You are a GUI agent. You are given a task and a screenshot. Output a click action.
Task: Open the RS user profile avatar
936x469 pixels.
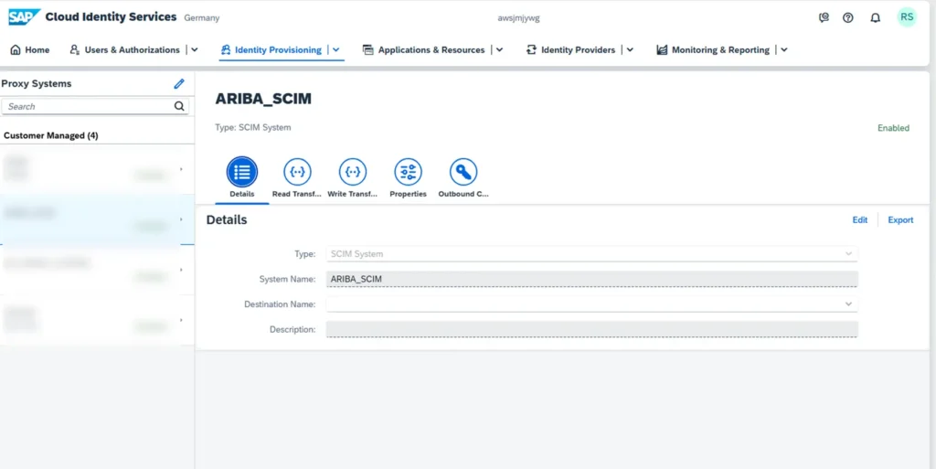[x=906, y=17]
